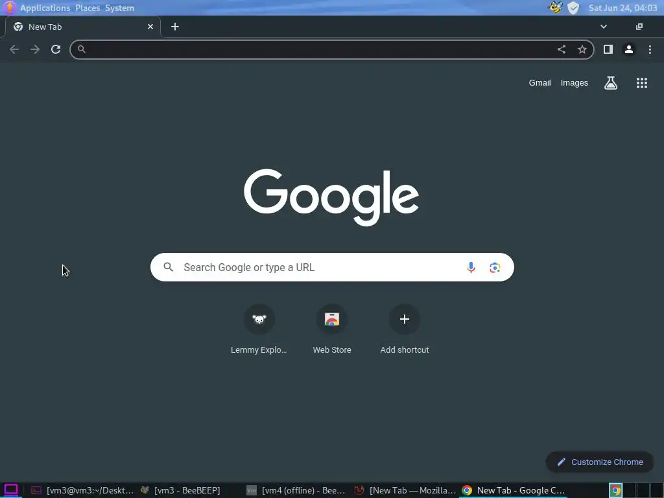
Task: Switch to Mozilla New Tab window
Action: [405, 490]
